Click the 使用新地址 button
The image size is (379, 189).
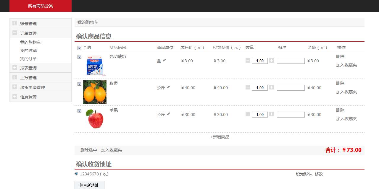click(x=89, y=185)
